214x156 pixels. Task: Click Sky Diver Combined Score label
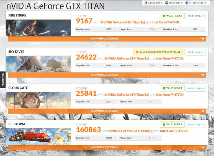pyautogui.click(x=170, y=65)
